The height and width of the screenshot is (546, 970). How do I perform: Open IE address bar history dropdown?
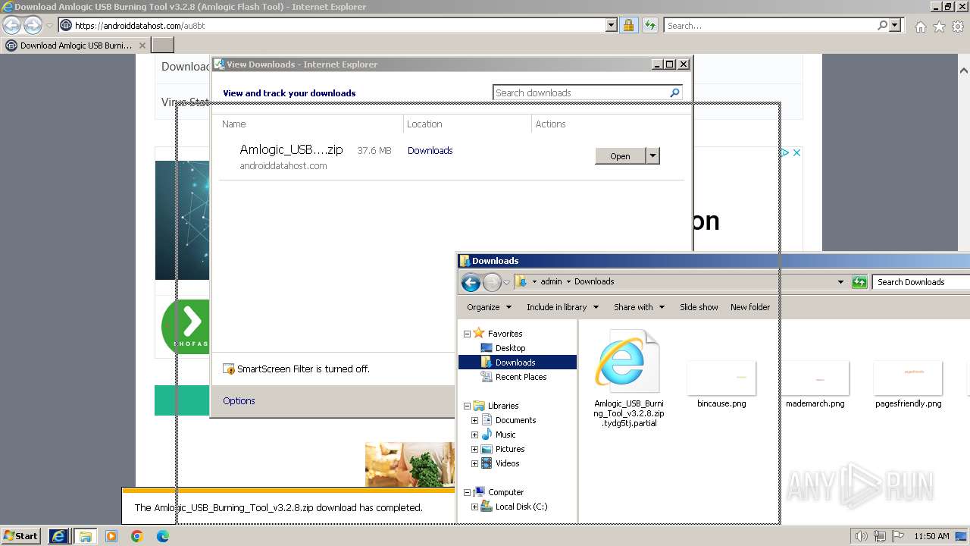coord(612,25)
